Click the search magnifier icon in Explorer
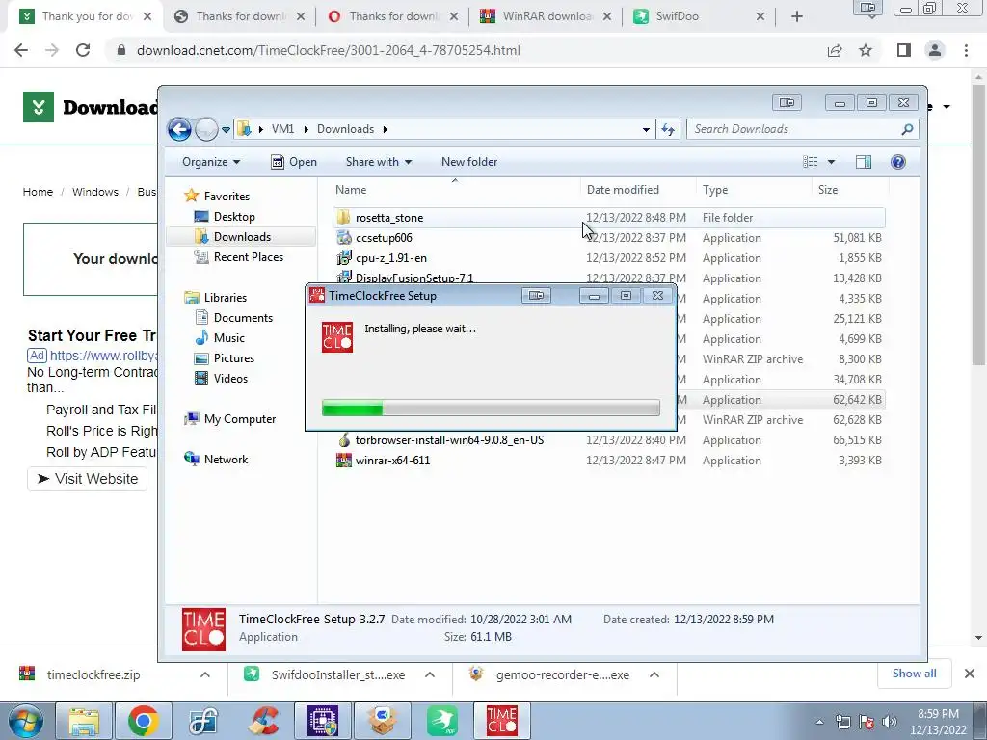 point(907,129)
